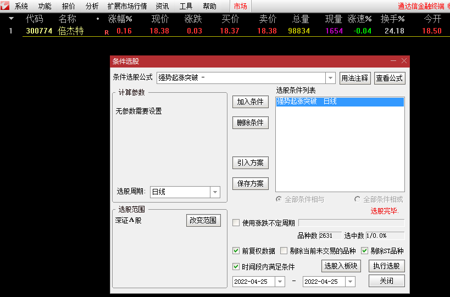Open the start date picker dropdown arrow

280,282
